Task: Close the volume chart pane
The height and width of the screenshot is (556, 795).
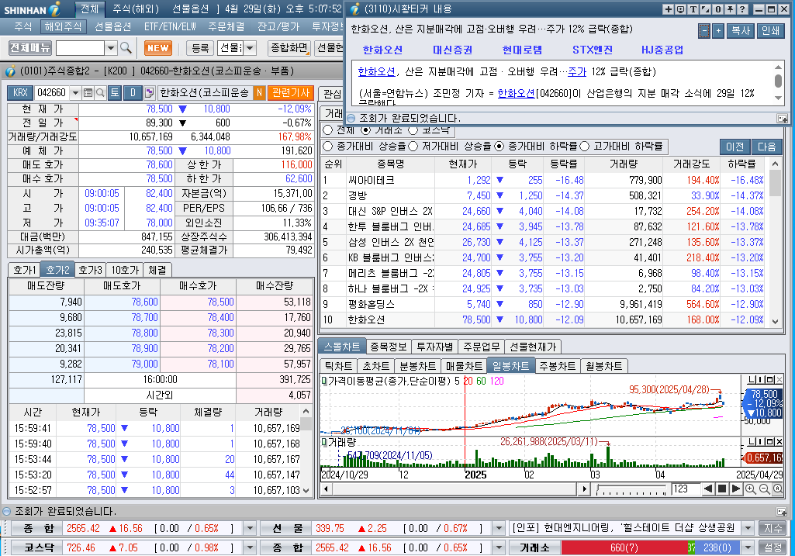Action: (779, 443)
